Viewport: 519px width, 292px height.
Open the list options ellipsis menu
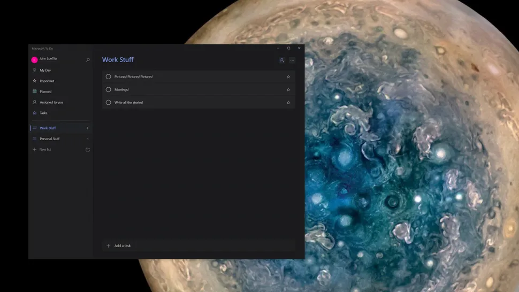292,60
